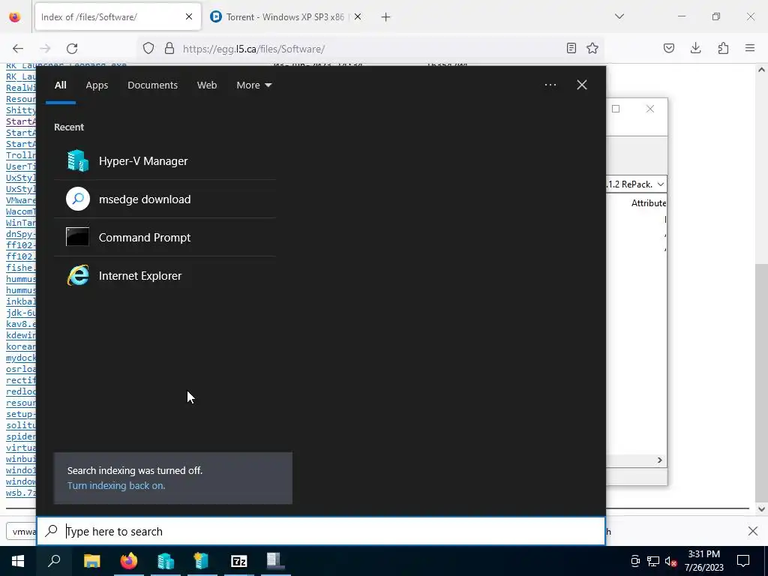Click the scroll right arrow in background window
Viewport: 768px width, 576px height.
(660, 460)
